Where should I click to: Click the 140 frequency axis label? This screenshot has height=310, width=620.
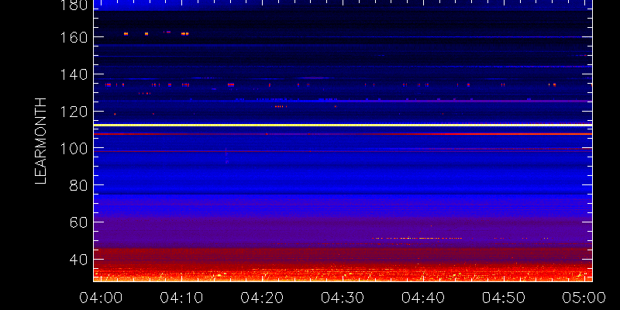tap(74, 74)
